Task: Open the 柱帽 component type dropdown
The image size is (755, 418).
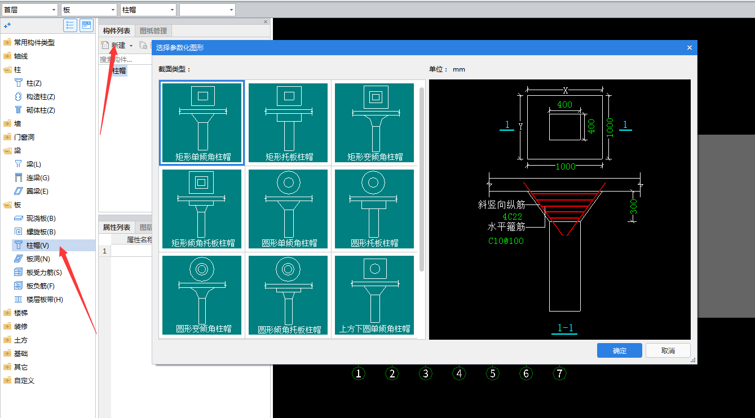Action: pyautogui.click(x=148, y=10)
